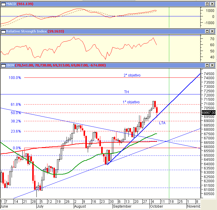Image resolution: width=217 pixels, height=210 pixels.
Task: Select the IBOV price values in title
Action: point(60,65)
